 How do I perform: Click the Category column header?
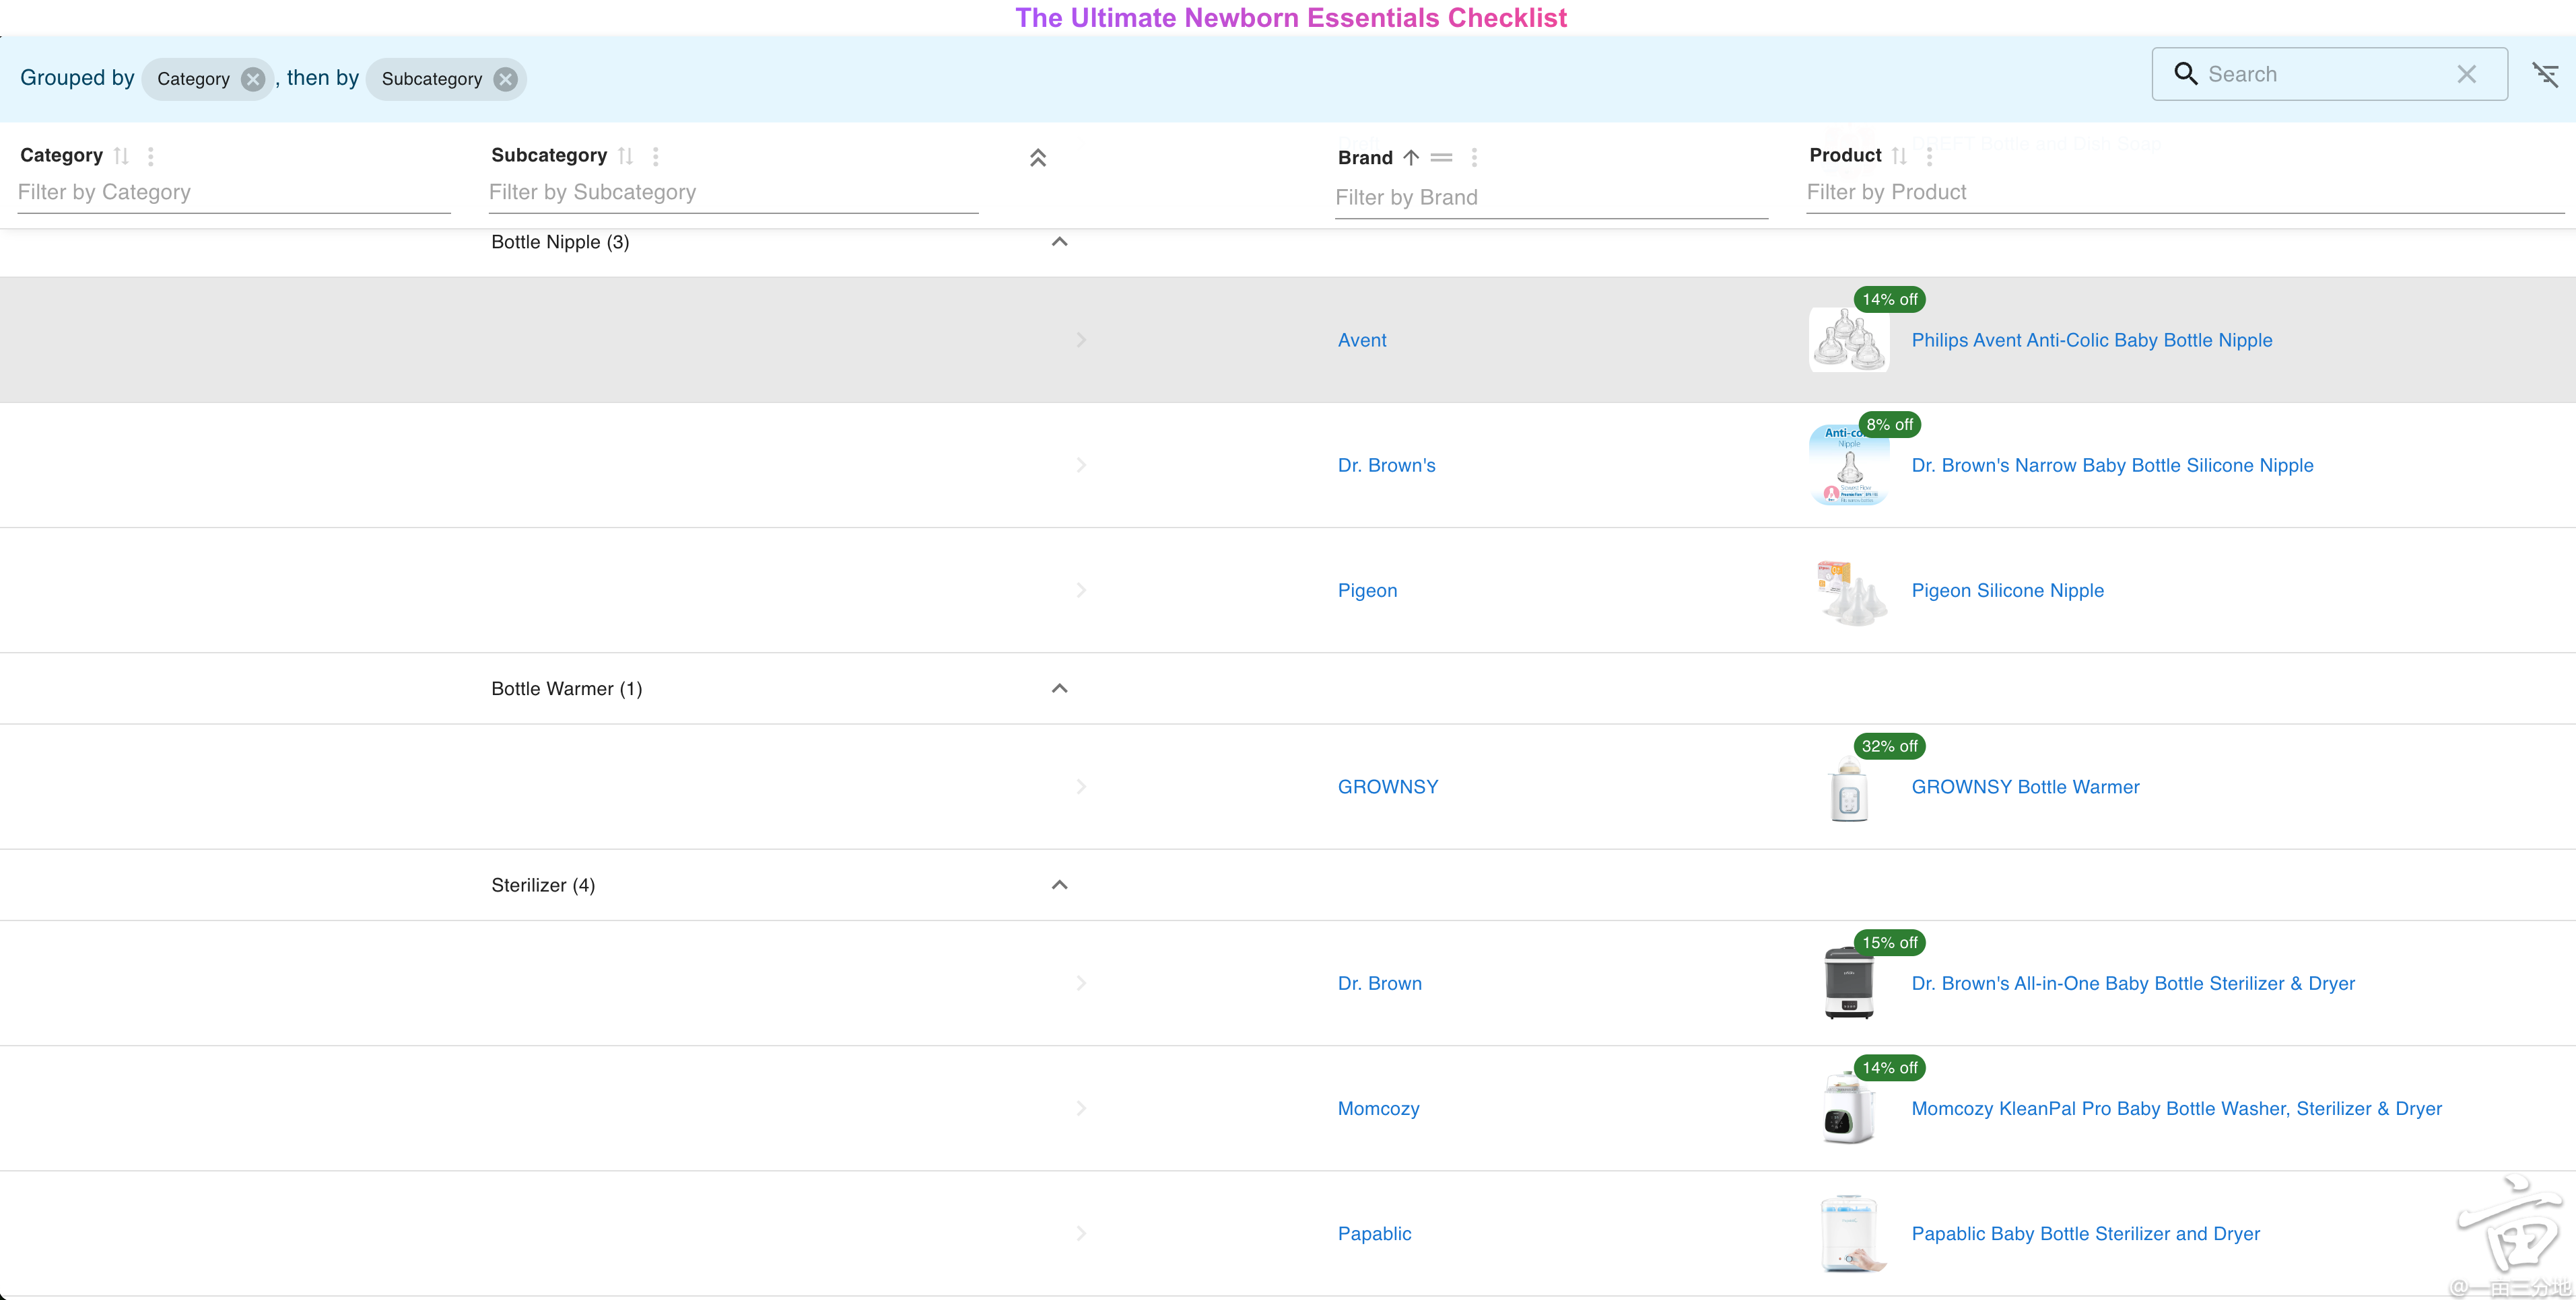pos(61,155)
